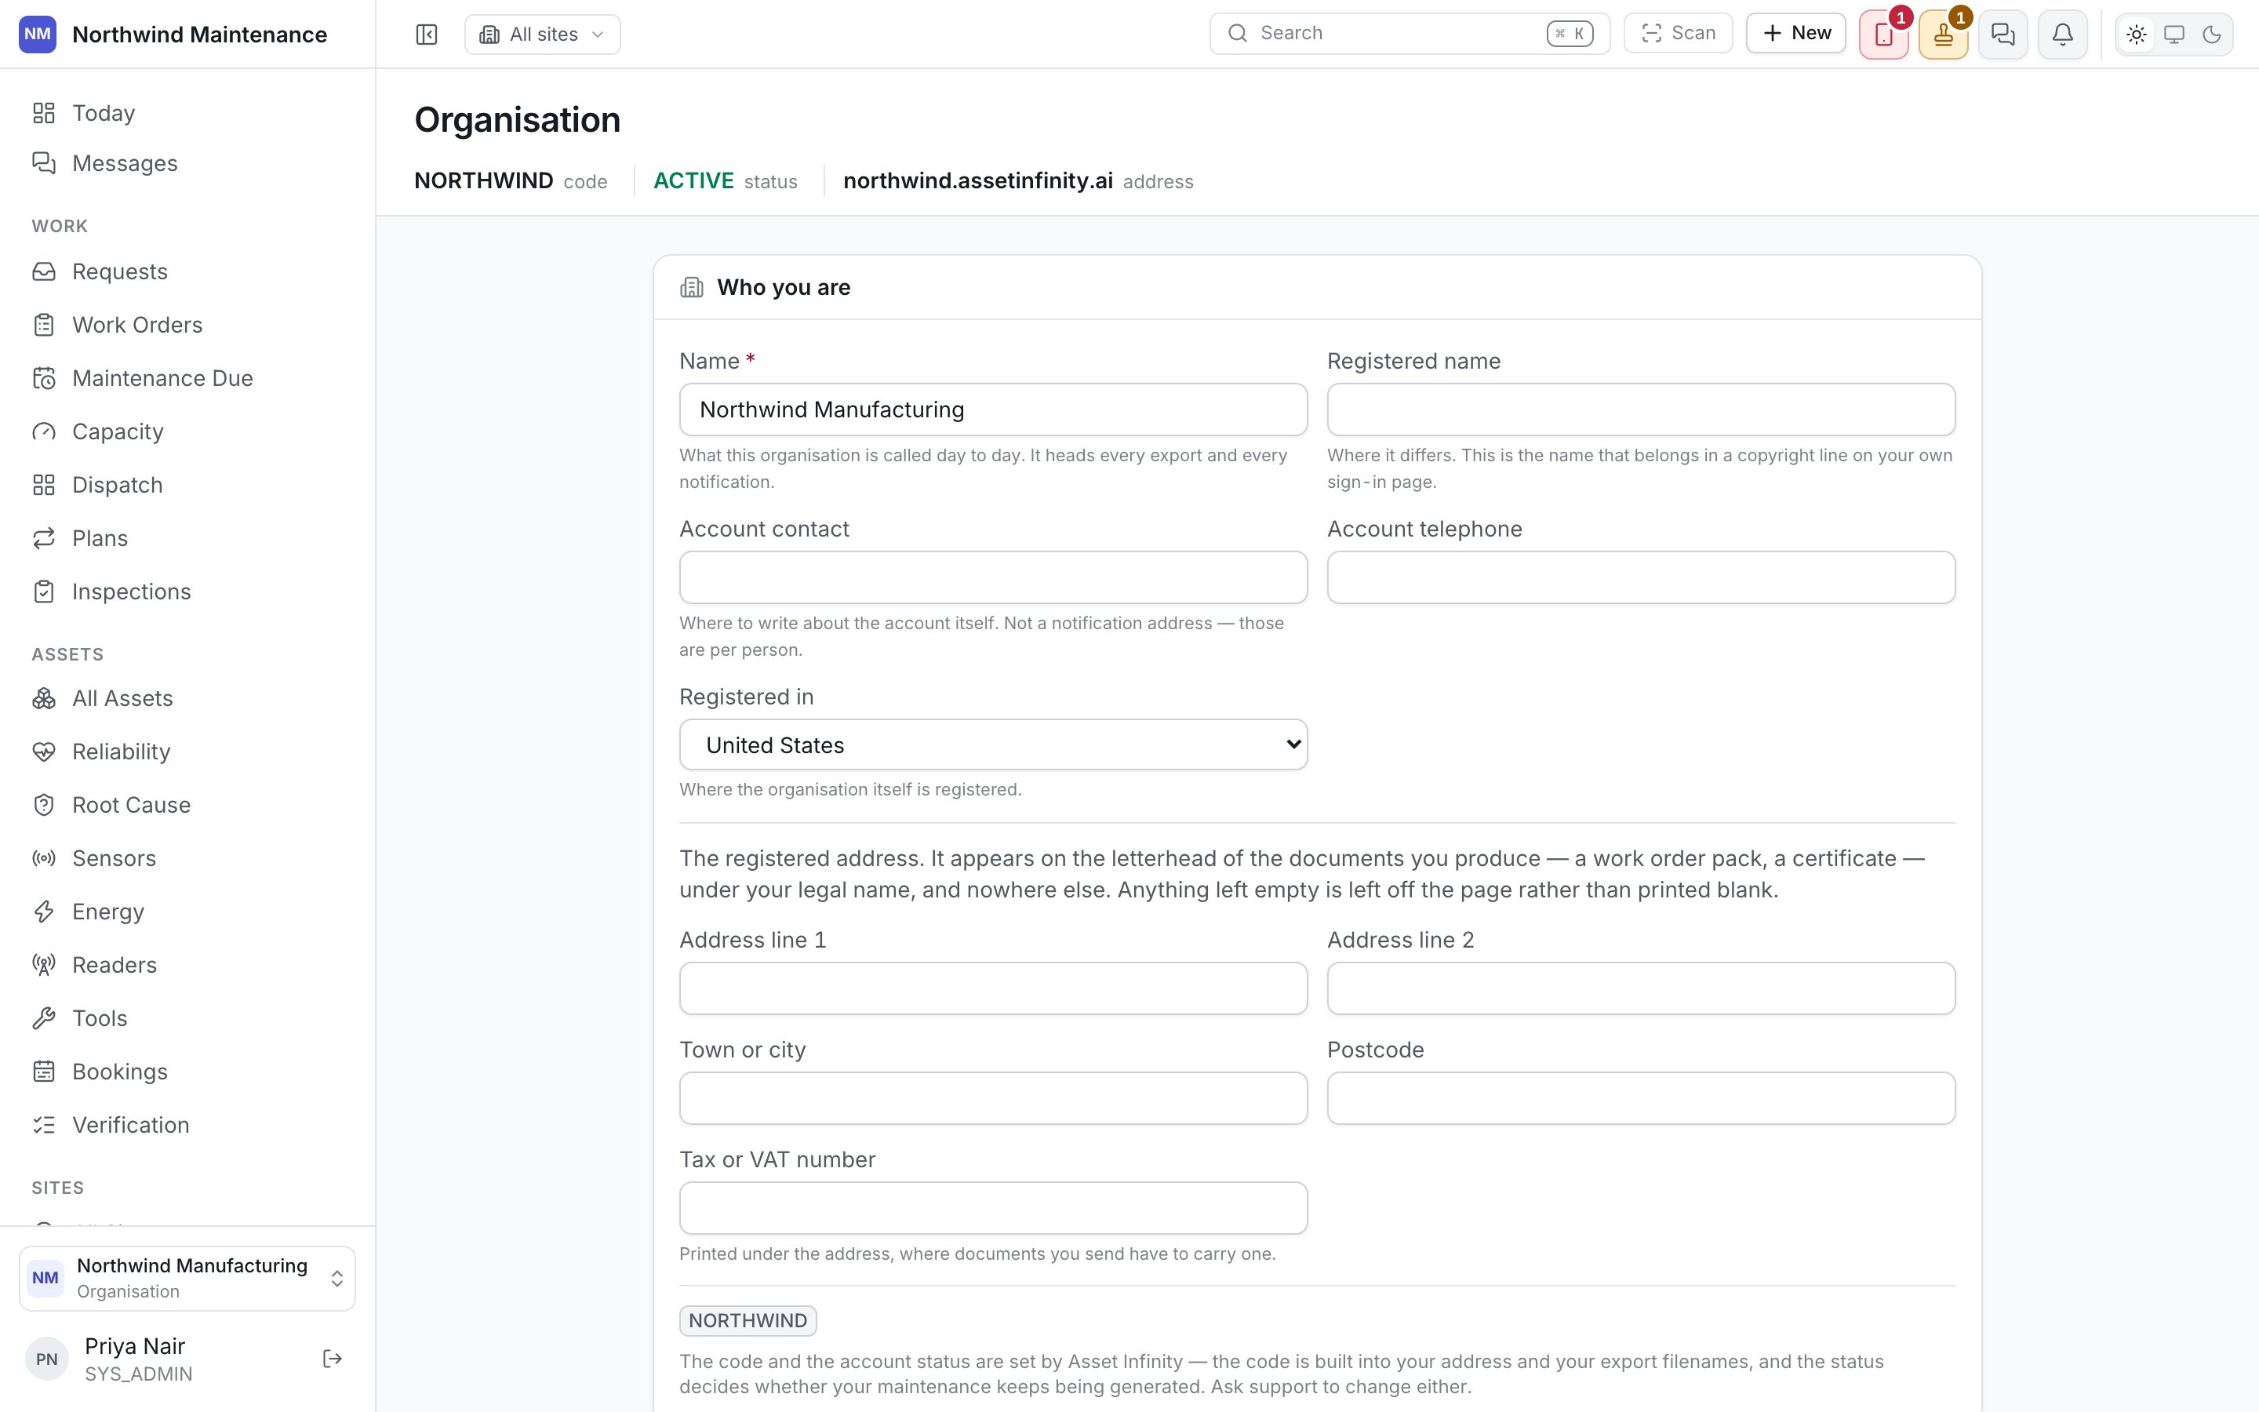2259x1412 pixels.
Task: Click the NM logo in header
Action: pyautogui.click(x=38, y=35)
